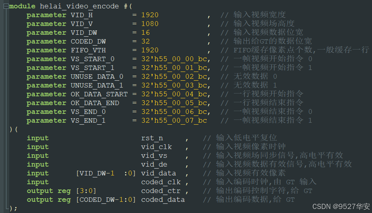
Task: Click the rst_n input port
Action: point(152,138)
